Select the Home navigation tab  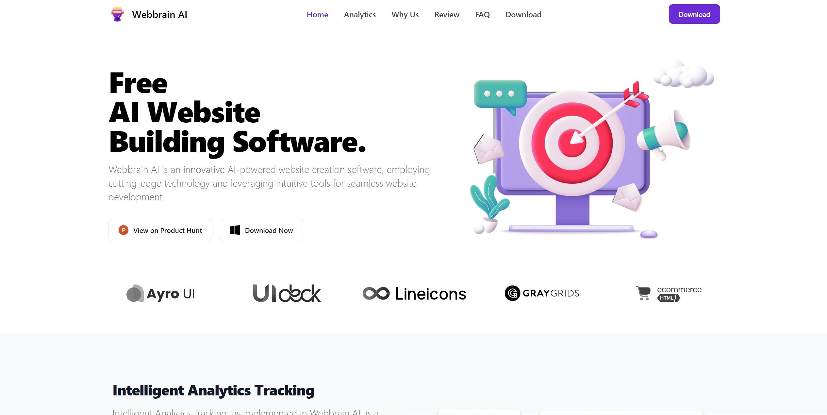(318, 14)
